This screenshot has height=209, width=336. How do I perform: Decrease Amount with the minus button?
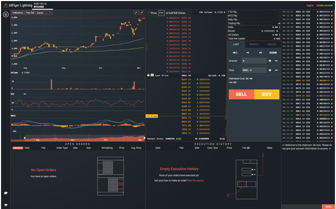click(x=276, y=61)
